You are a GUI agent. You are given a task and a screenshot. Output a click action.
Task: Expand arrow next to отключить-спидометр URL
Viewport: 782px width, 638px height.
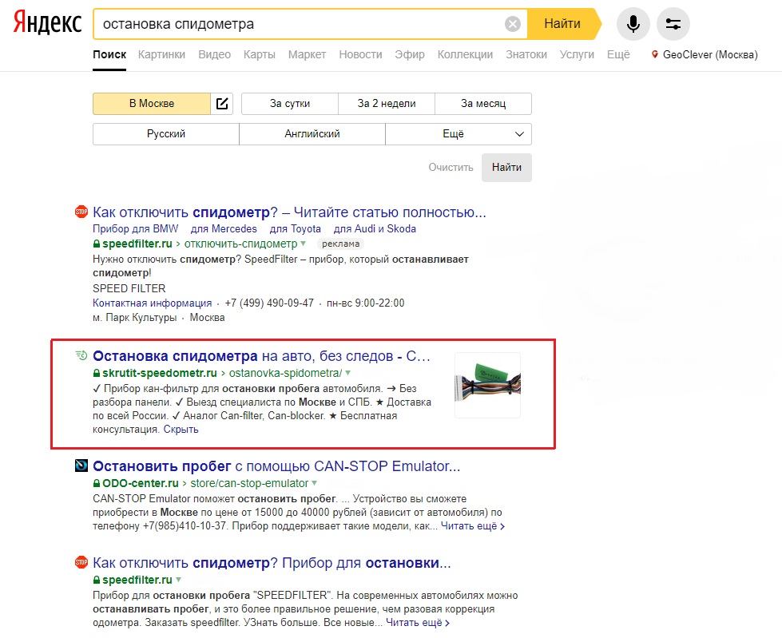click(303, 244)
